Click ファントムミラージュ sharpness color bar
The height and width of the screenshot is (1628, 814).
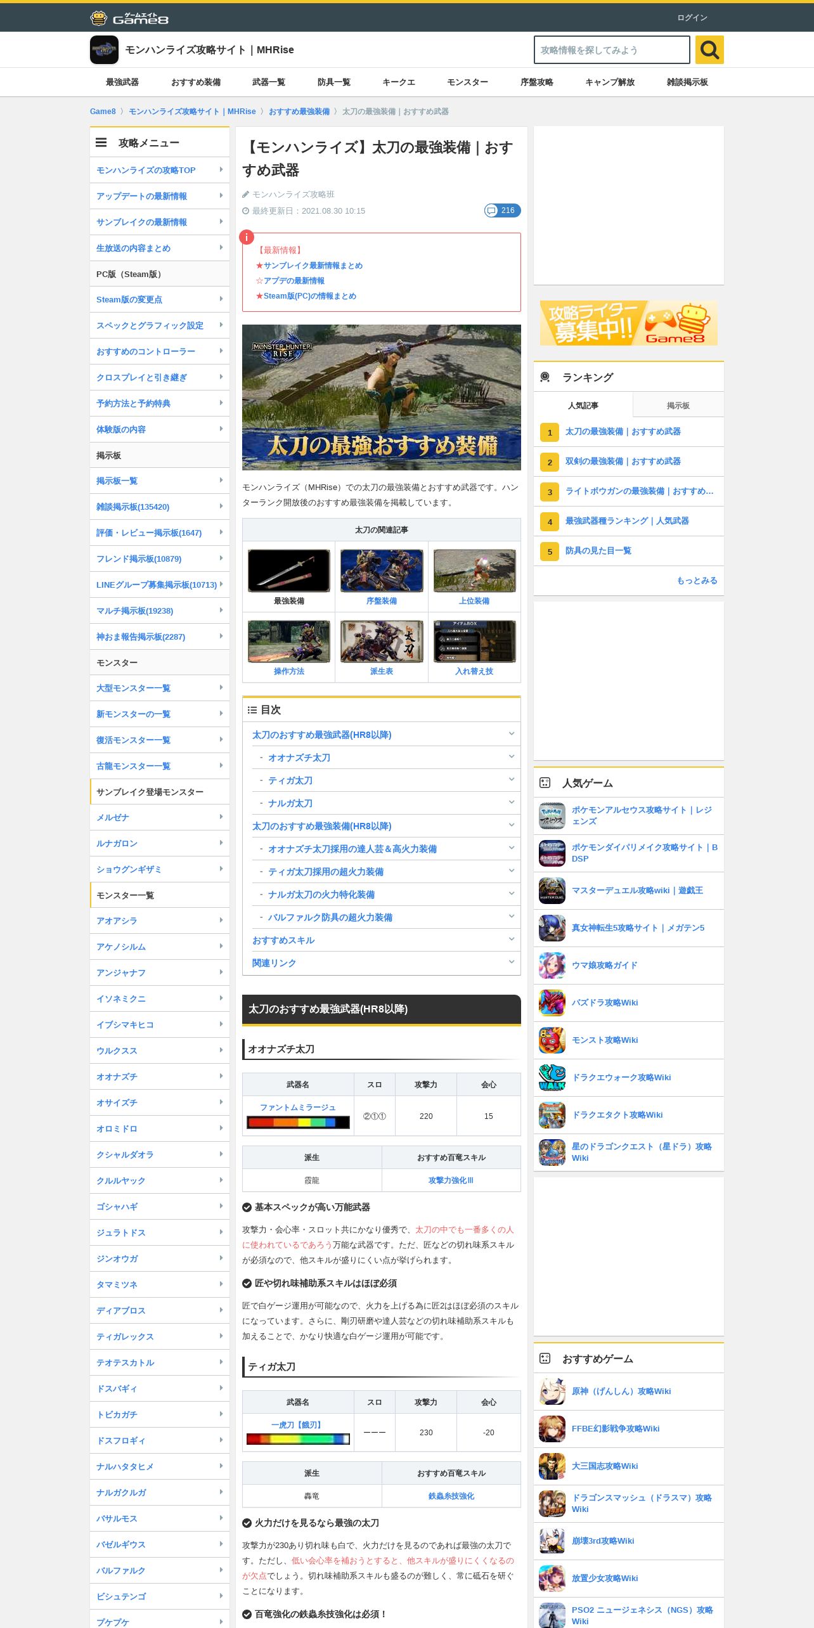click(x=298, y=1123)
